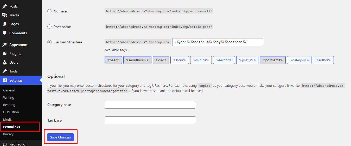The width and height of the screenshot is (351, 146).
Task: Add the %second% tag
Action: click(224, 60)
